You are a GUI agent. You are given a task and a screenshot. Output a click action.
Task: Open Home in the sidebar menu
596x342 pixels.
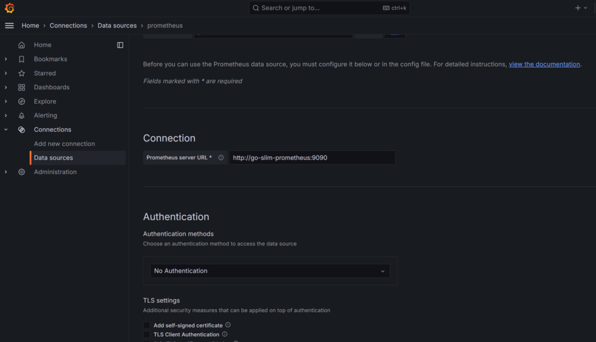[42, 45]
